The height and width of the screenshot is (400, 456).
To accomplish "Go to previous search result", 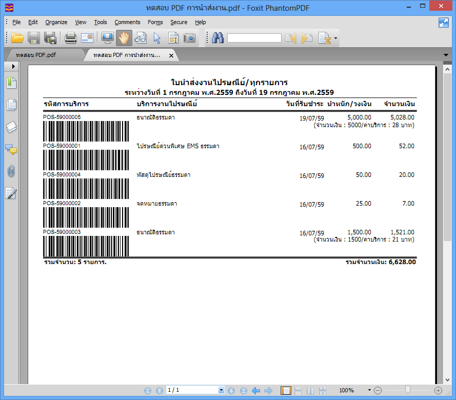I will pos(290,38).
